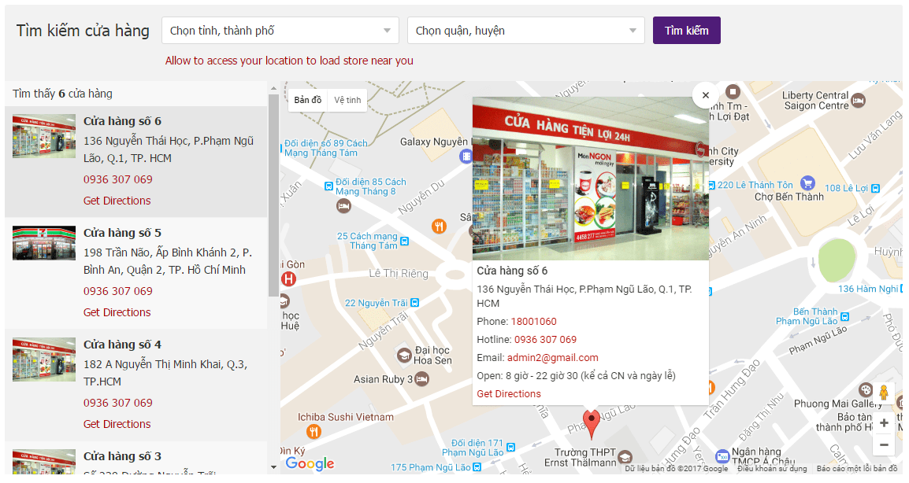Click the Ichiba Sushi Vietnam restaurant icon
This screenshot has width=909, height=483.
point(314,431)
